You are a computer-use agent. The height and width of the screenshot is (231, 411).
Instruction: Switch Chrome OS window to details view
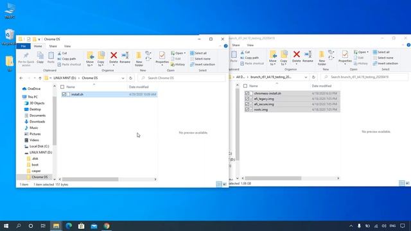(219, 184)
